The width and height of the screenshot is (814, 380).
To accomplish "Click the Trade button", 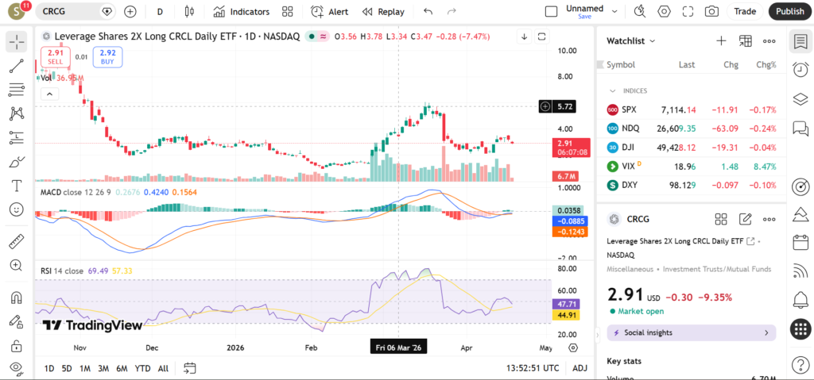I will [x=745, y=12].
